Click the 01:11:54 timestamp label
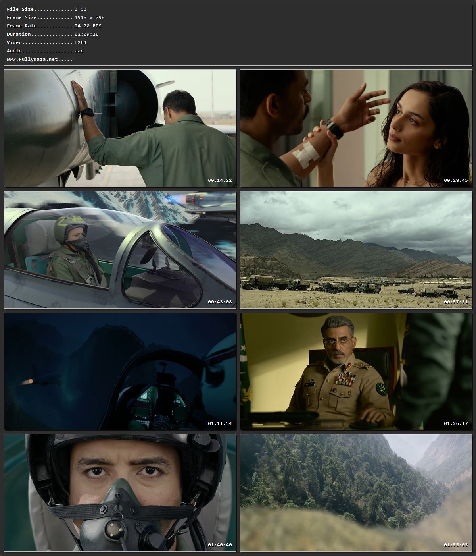Viewport: 476px width, 556px height. (220, 423)
